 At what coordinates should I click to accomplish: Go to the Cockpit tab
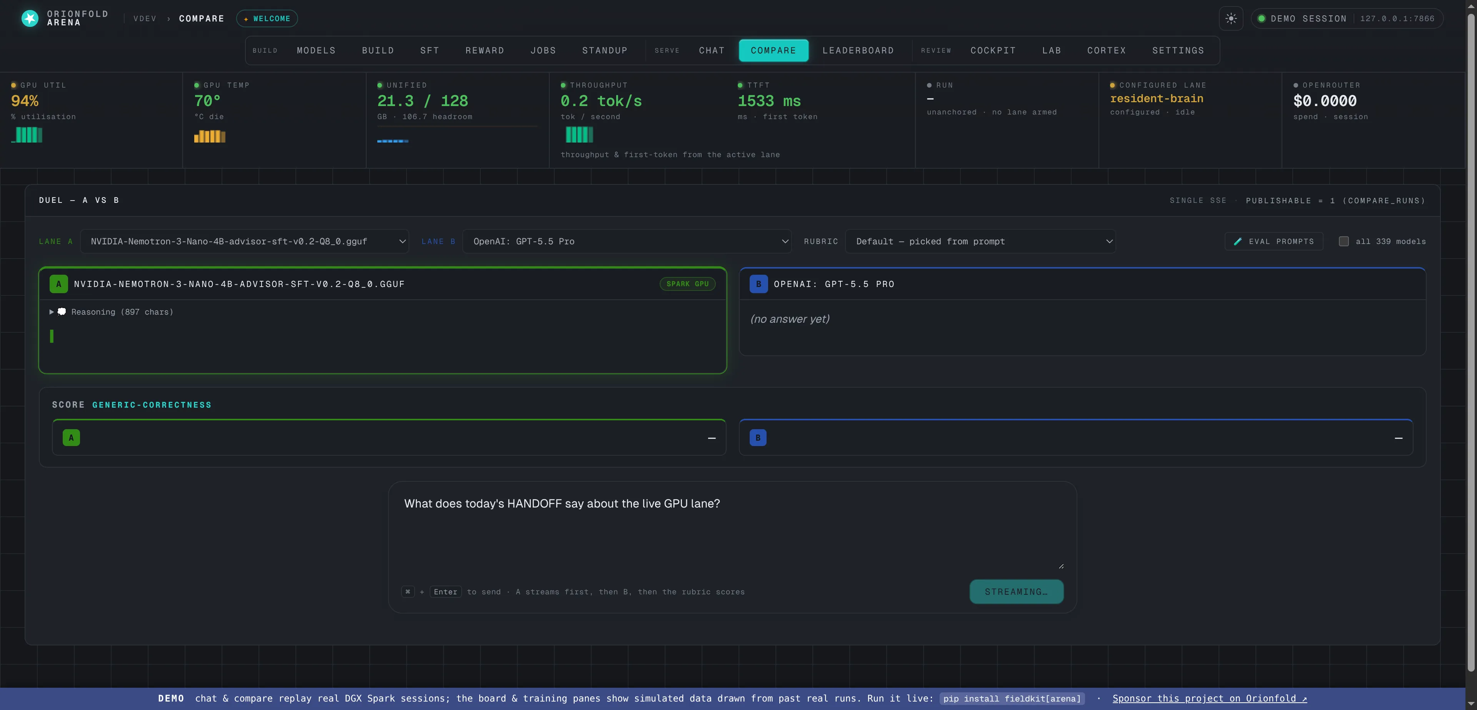pos(993,50)
